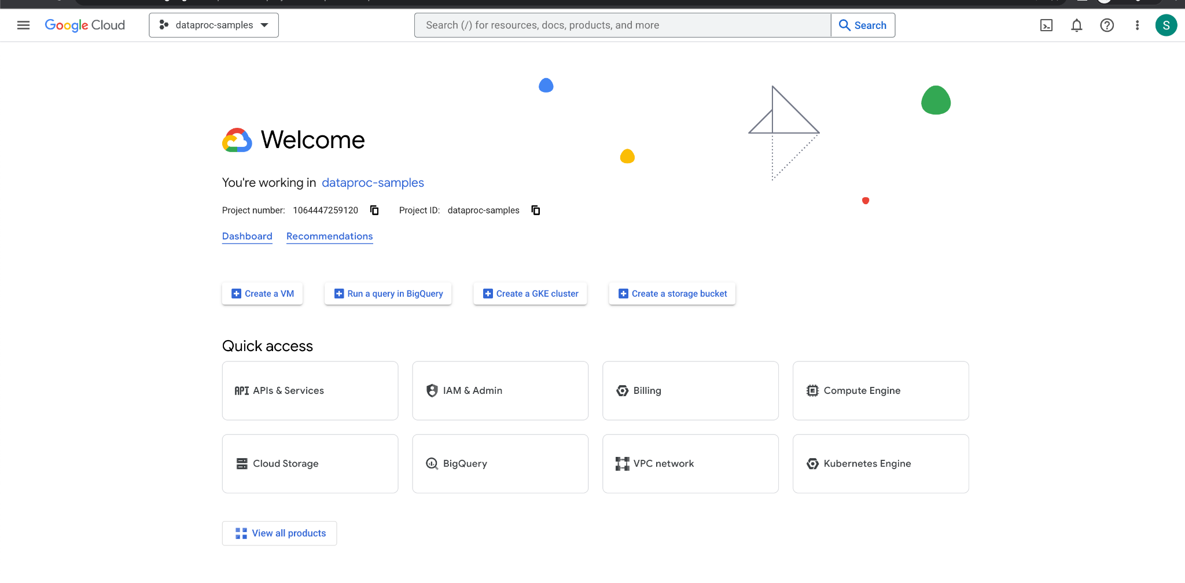Open the Recommendations link

click(x=329, y=236)
